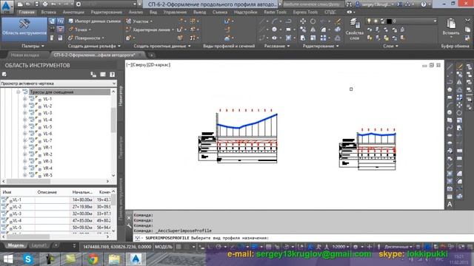Viewport: 474px width, 266px height.
Task: Click the toolspace help question mark icon
Action: coord(112,75)
